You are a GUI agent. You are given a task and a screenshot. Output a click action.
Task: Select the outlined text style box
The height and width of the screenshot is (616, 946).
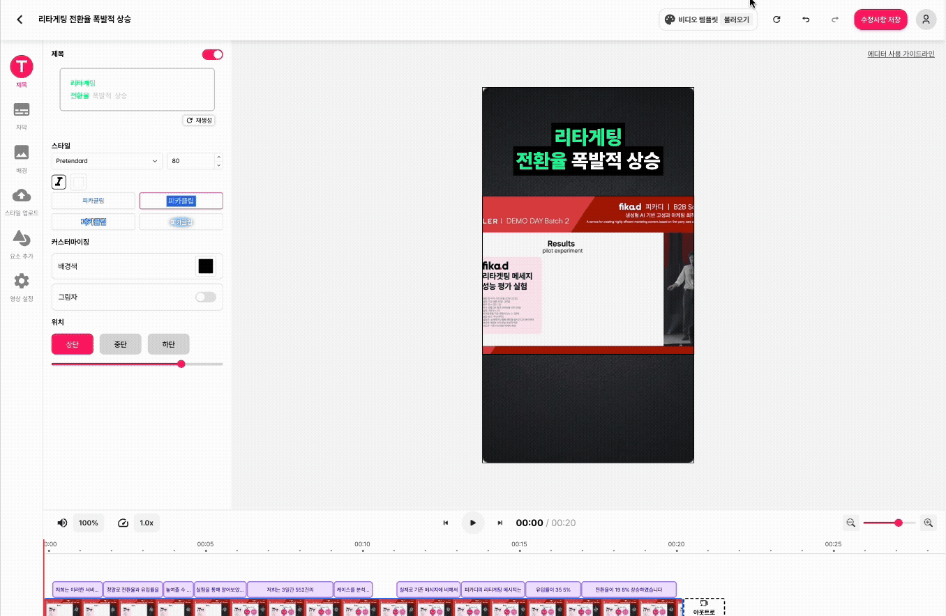(78, 182)
